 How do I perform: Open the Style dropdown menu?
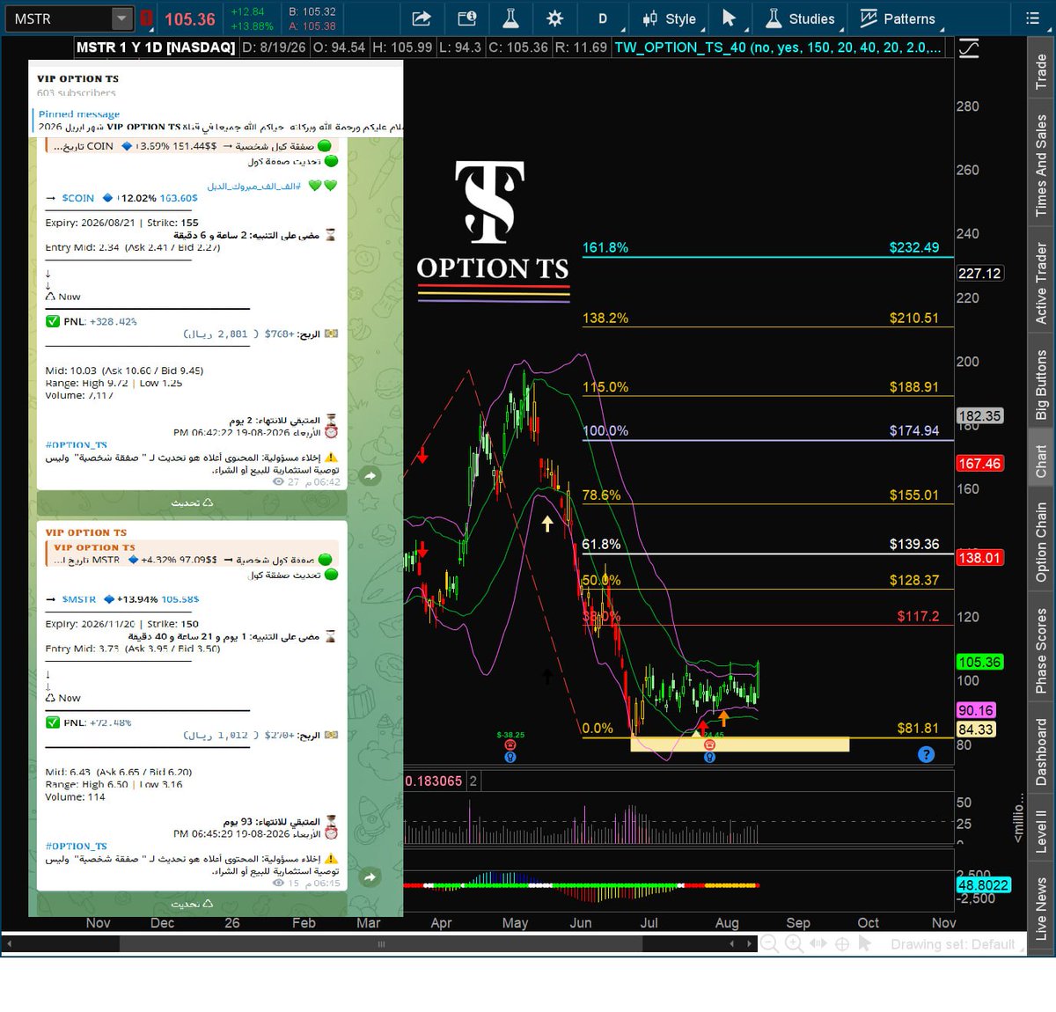tap(674, 18)
